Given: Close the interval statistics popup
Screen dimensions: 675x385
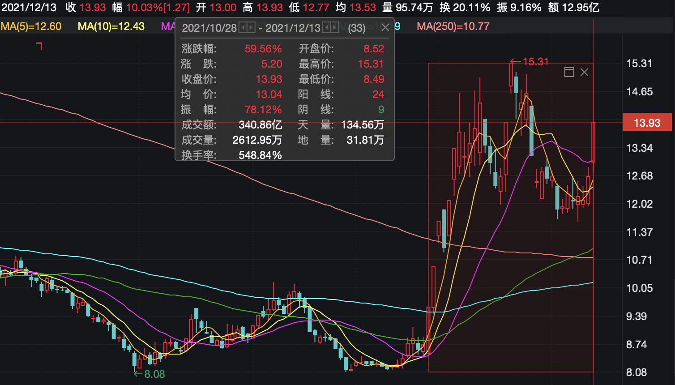Looking at the screenshot, I should click(385, 28).
